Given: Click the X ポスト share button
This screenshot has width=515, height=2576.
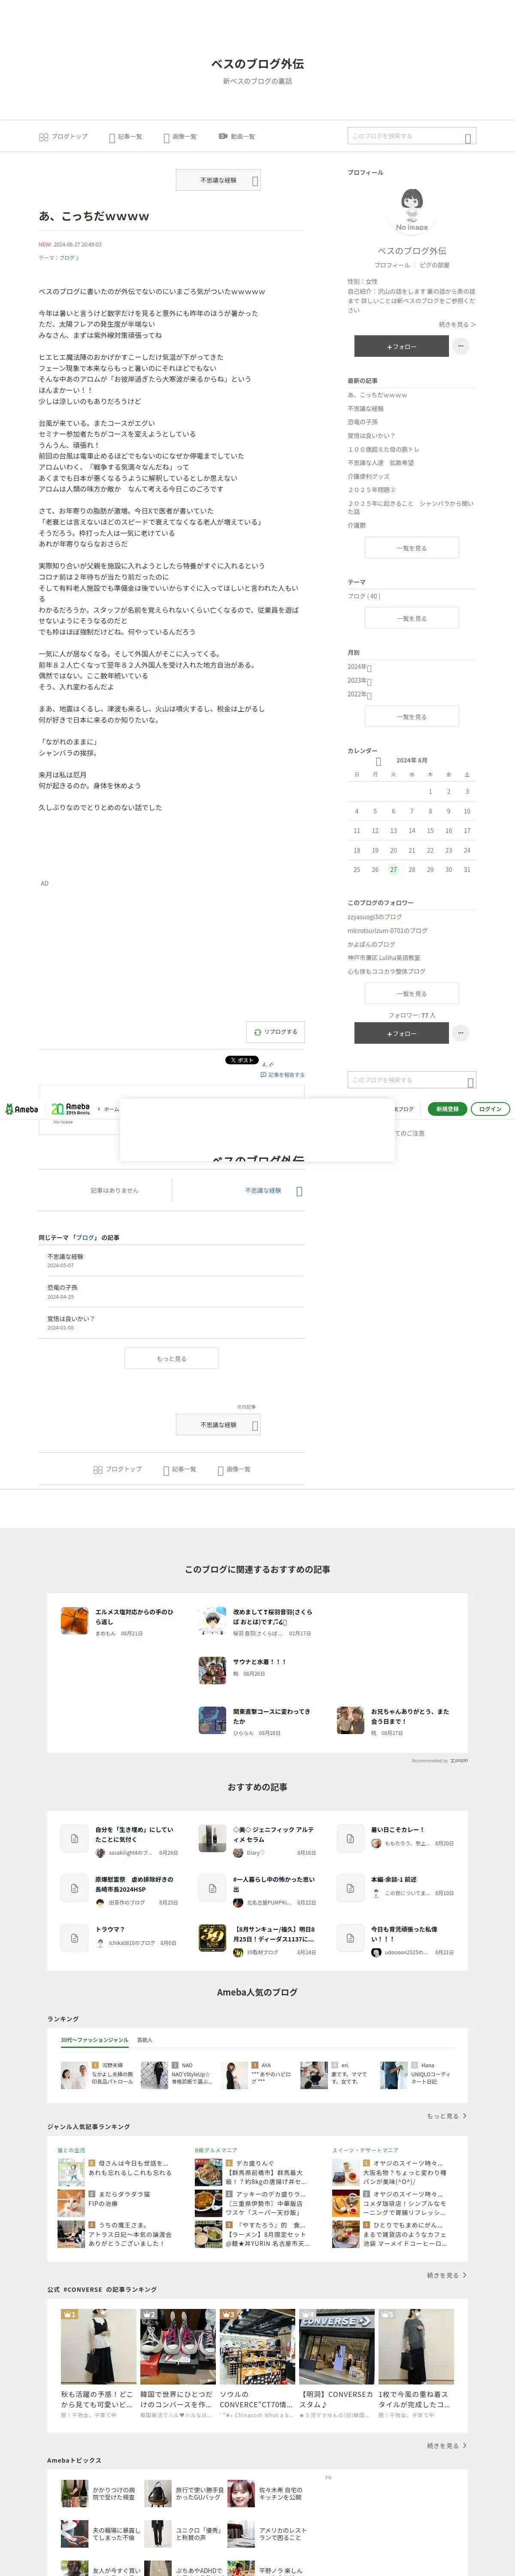Looking at the screenshot, I should 241,1060.
